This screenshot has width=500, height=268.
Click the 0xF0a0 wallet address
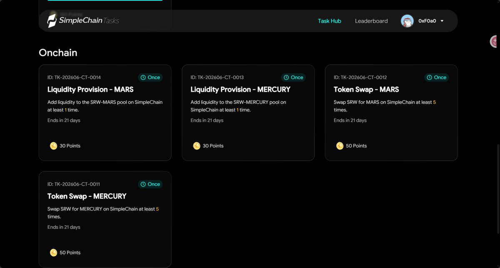click(x=427, y=21)
